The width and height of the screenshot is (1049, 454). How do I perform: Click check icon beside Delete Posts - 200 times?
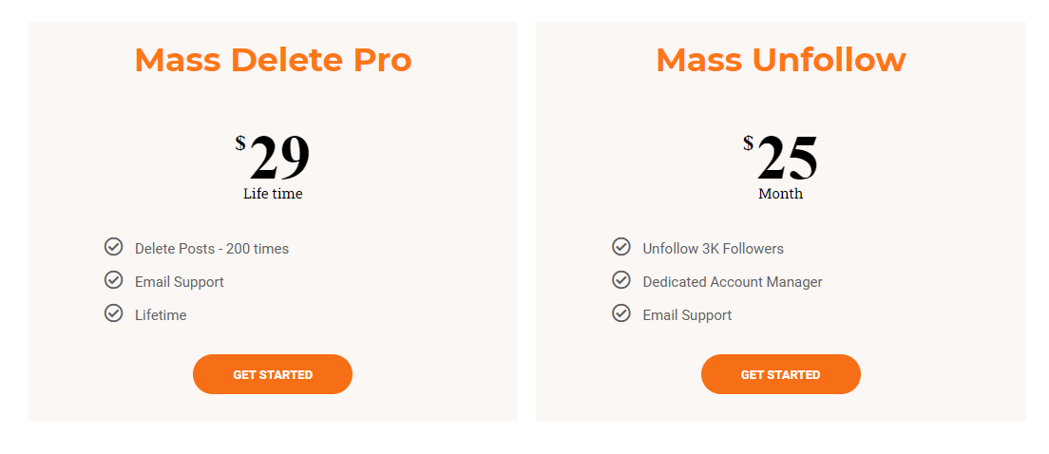coord(114,247)
